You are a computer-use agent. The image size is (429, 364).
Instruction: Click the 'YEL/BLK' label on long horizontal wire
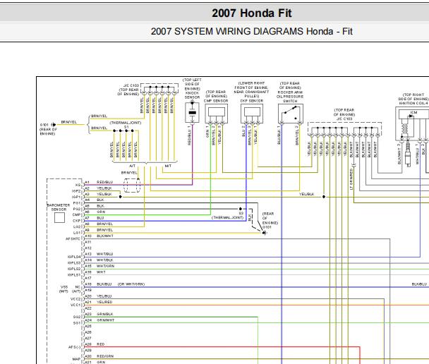pos(307,194)
